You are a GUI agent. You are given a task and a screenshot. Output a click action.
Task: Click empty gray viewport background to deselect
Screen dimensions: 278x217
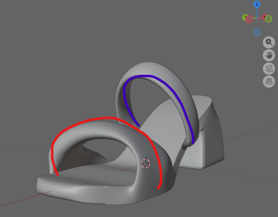(x=53, y=52)
